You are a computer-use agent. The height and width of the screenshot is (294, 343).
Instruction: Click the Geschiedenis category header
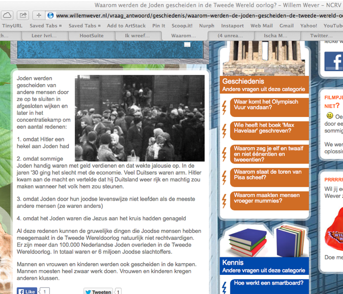click(264, 85)
